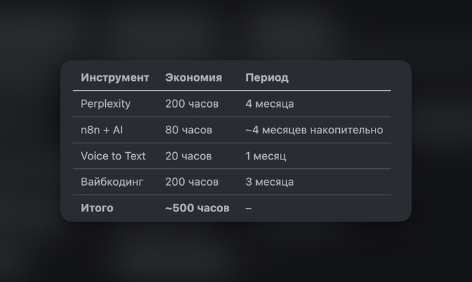Viewport: 472px width, 282px height.
Task: Click the Период column header
Action: [267, 78]
